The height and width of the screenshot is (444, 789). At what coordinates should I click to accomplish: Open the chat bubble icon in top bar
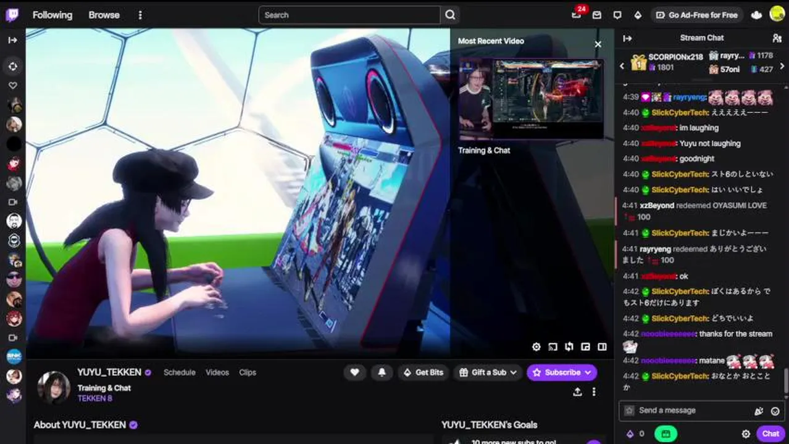617,15
